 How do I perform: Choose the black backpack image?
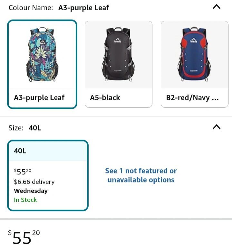(x=118, y=55)
